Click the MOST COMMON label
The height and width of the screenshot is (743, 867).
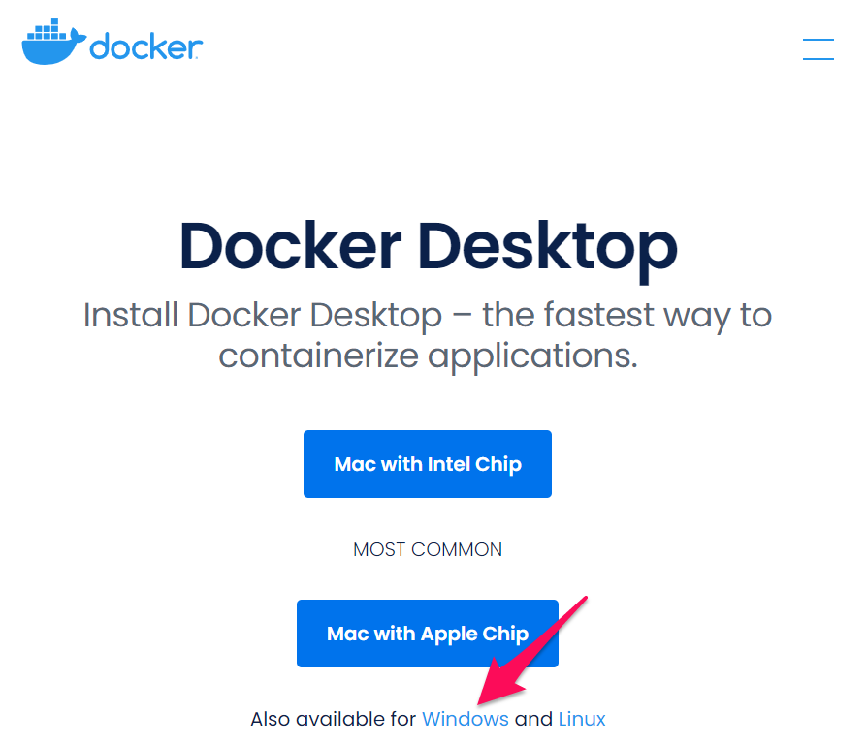[x=428, y=549]
